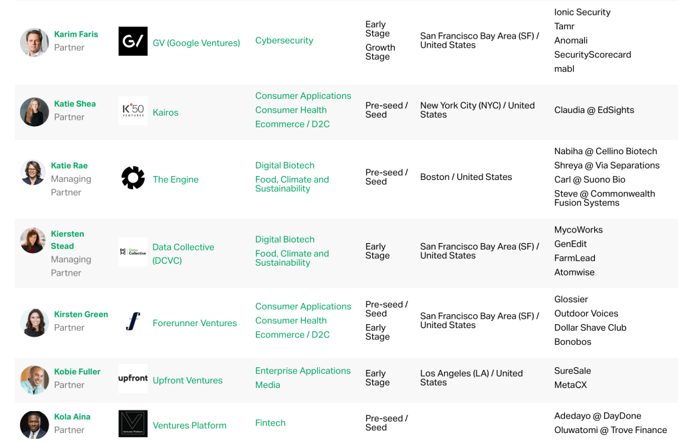680x443 pixels.
Task: Open Katie Shea profile photo
Action: [35, 112]
